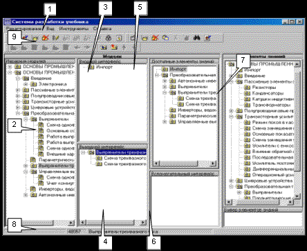The image size is (307, 251).
Task: Open the Справка menu
Action: click(x=102, y=29)
